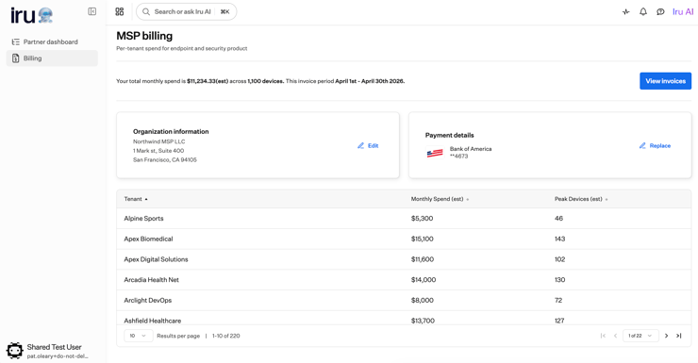Click the $8,000 monthly spend value

[422, 300]
